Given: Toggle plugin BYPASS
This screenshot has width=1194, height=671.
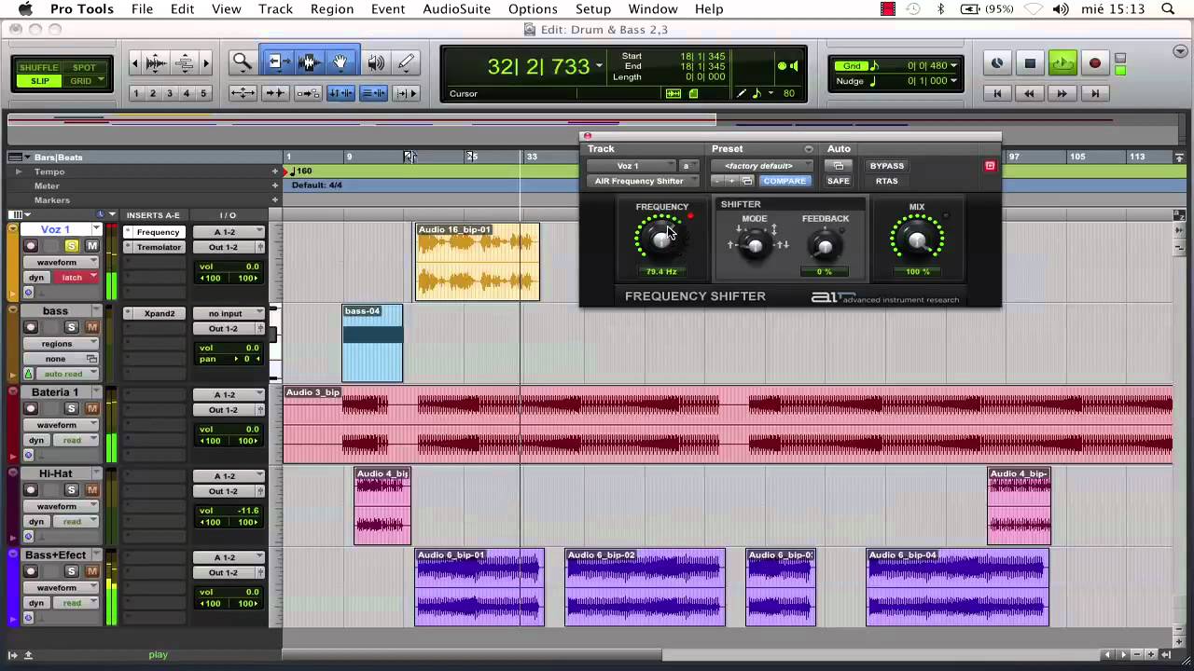Looking at the screenshot, I should point(887,166).
